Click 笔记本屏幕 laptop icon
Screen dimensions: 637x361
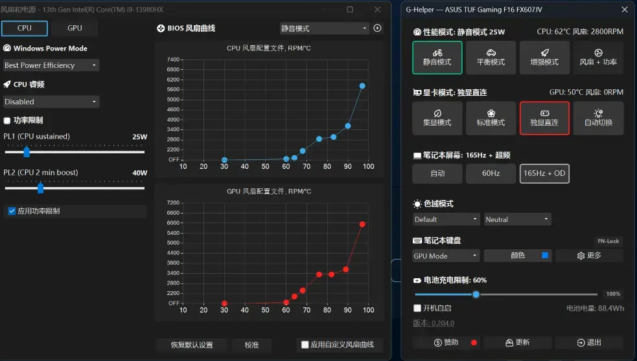417,155
